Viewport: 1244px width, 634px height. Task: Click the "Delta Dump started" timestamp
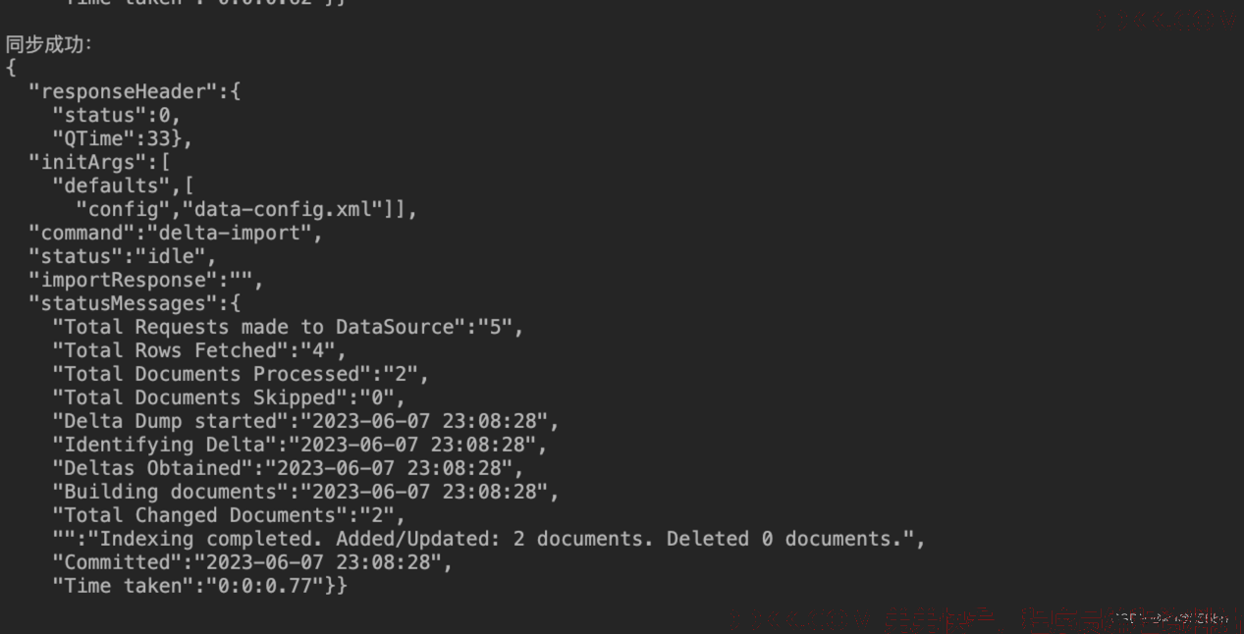pyautogui.click(x=425, y=421)
